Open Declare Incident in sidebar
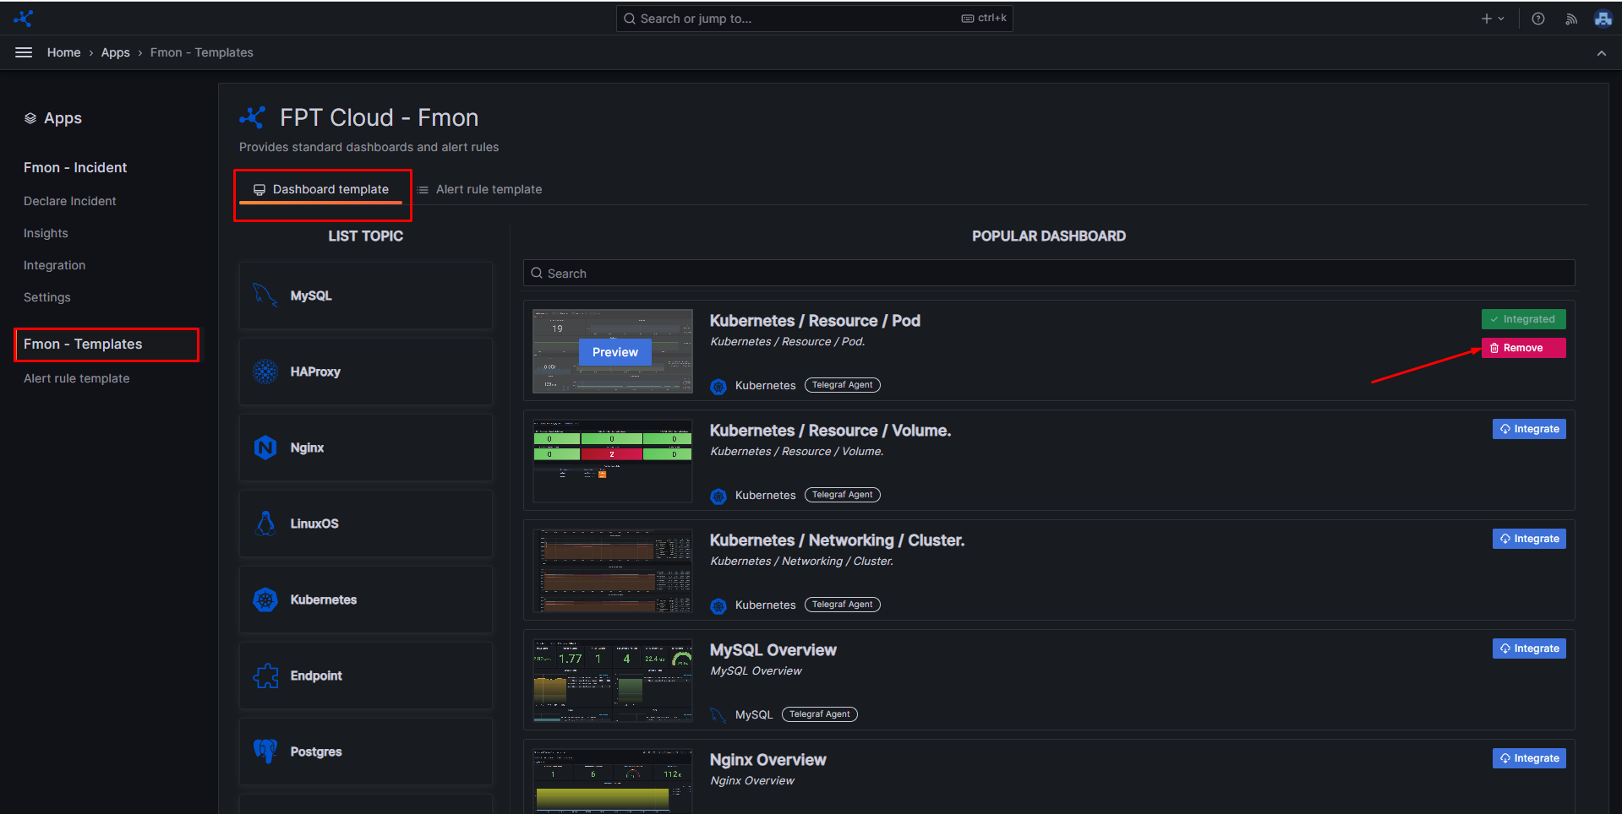This screenshot has height=814, width=1622. pyautogui.click(x=70, y=201)
